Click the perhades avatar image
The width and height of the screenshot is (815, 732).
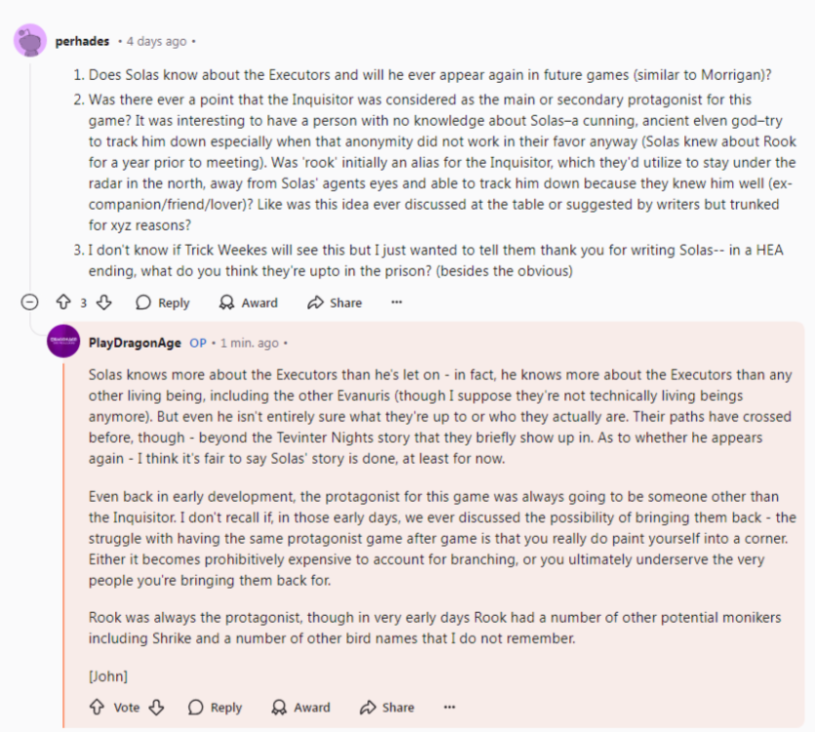[x=30, y=41]
